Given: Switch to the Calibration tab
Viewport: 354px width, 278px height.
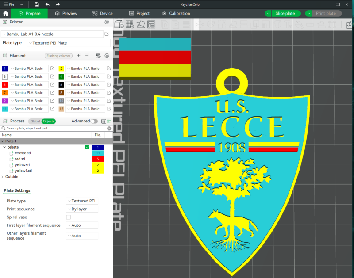Looking at the screenshot, I should point(176,14).
